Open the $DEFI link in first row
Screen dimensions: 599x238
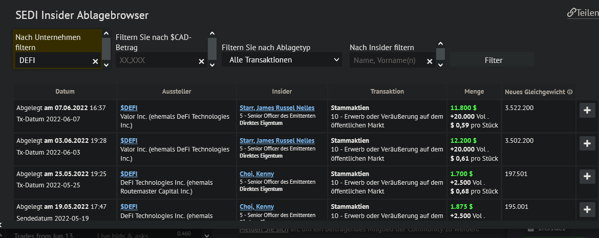pyautogui.click(x=129, y=108)
